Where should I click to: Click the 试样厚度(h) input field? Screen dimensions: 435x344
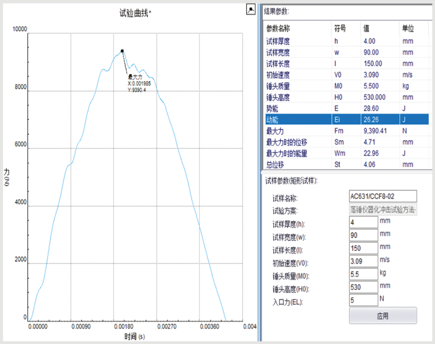pyautogui.click(x=363, y=222)
